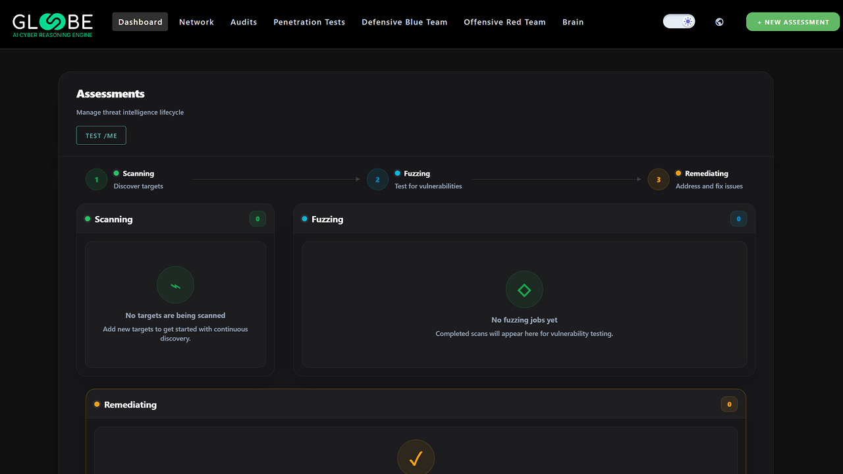
Task: Click the Remediating panel title
Action: [x=130, y=405]
